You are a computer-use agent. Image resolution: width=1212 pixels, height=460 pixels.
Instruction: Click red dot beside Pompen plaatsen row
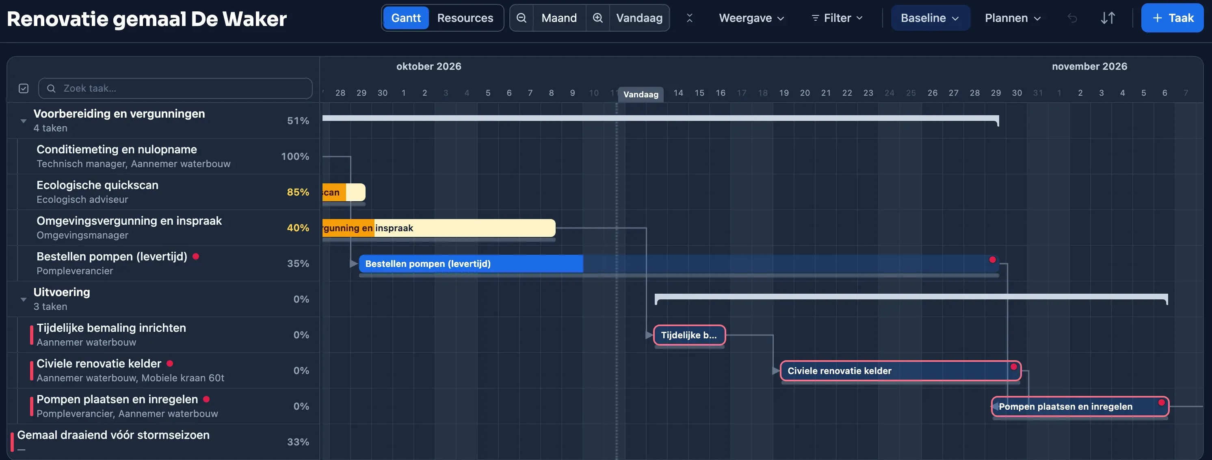click(x=206, y=399)
